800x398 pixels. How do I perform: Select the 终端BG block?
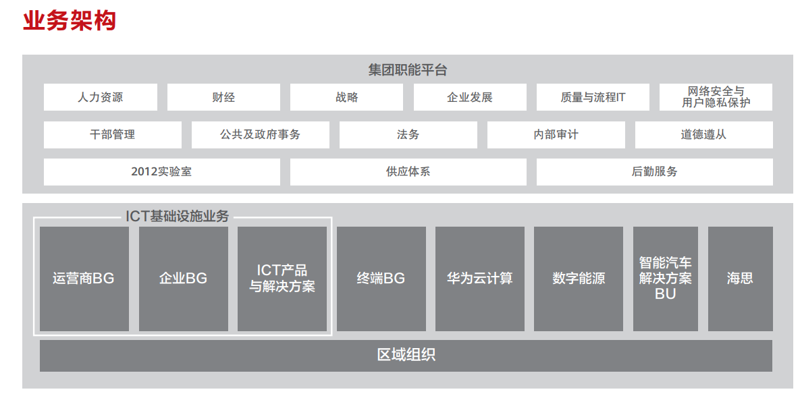click(381, 279)
